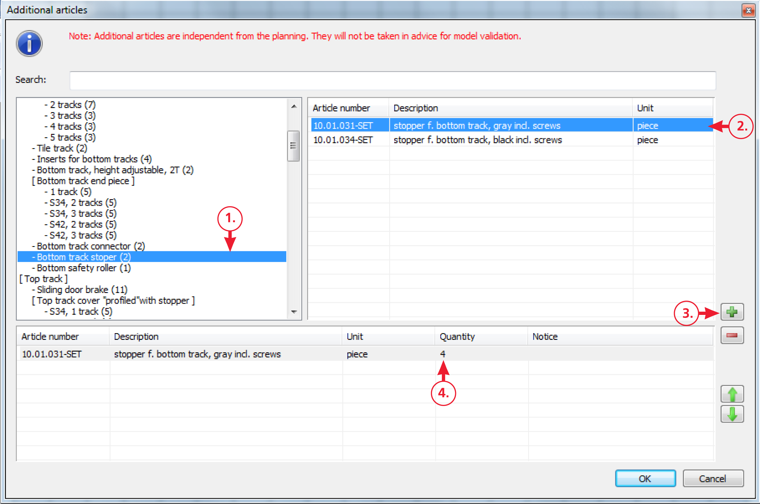Move selected article down with green arrow
This screenshot has width=760, height=504.
(x=732, y=414)
